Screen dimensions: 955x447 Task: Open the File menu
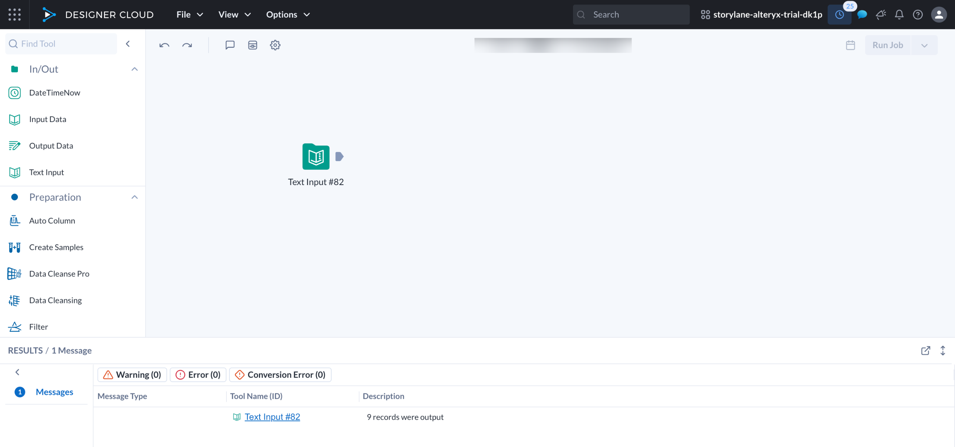[x=190, y=15]
